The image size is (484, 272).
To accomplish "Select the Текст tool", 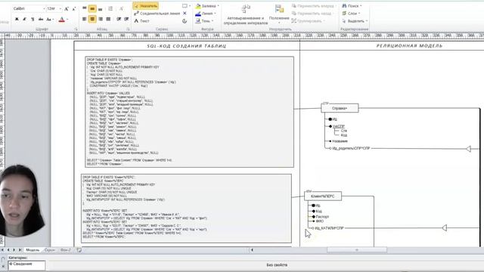I will click(142, 21).
